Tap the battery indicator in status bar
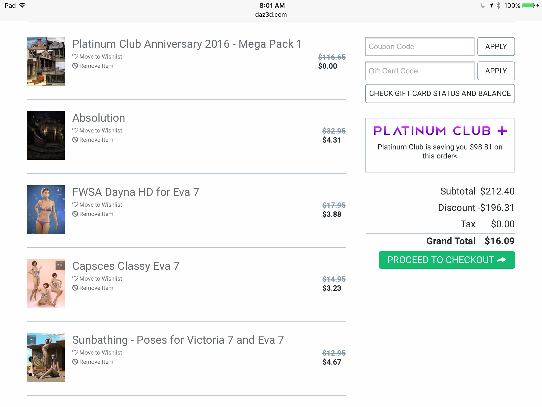 528,6
